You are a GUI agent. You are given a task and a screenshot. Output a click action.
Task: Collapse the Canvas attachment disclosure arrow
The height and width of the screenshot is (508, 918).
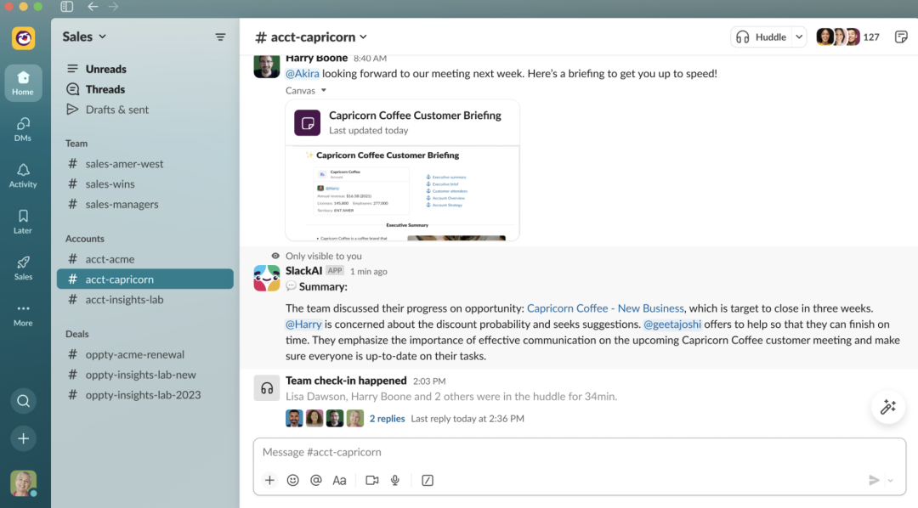(x=324, y=91)
